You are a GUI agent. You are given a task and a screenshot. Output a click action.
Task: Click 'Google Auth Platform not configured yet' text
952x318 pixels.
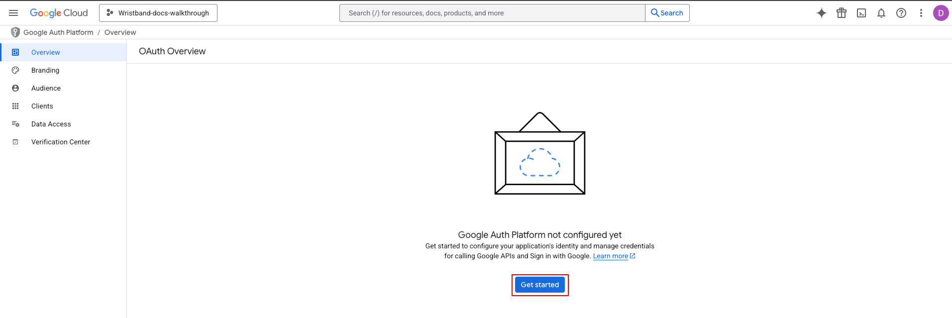[540, 235]
